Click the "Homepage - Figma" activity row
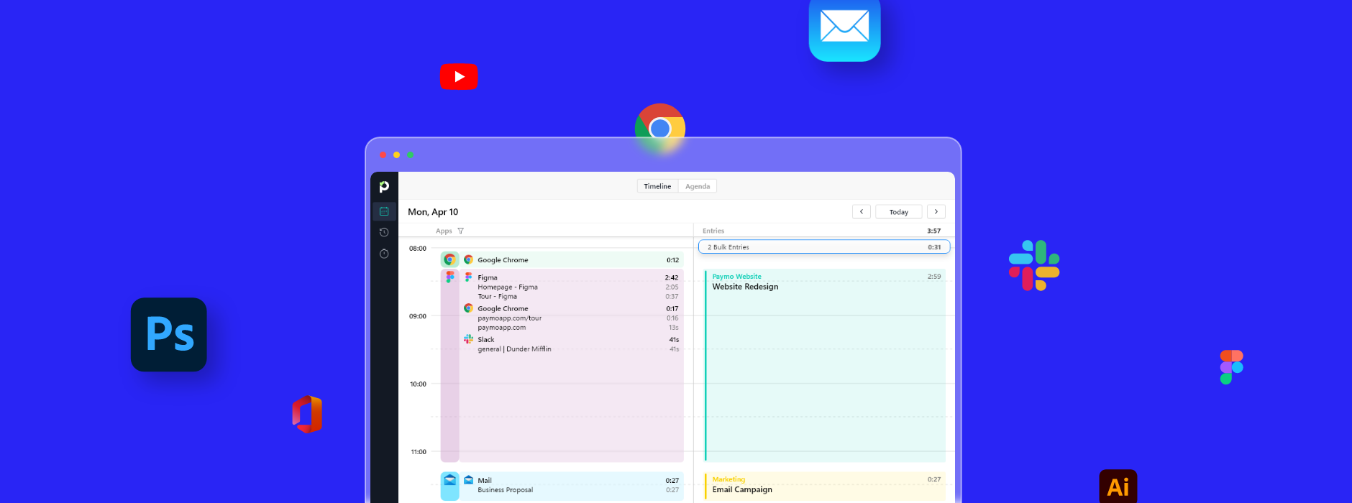The image size is (1352, 503). 578,287
